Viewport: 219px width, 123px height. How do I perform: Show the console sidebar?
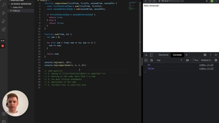point(146,60)
